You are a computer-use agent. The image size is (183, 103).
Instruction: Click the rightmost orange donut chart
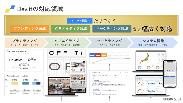tap(158, 68)
